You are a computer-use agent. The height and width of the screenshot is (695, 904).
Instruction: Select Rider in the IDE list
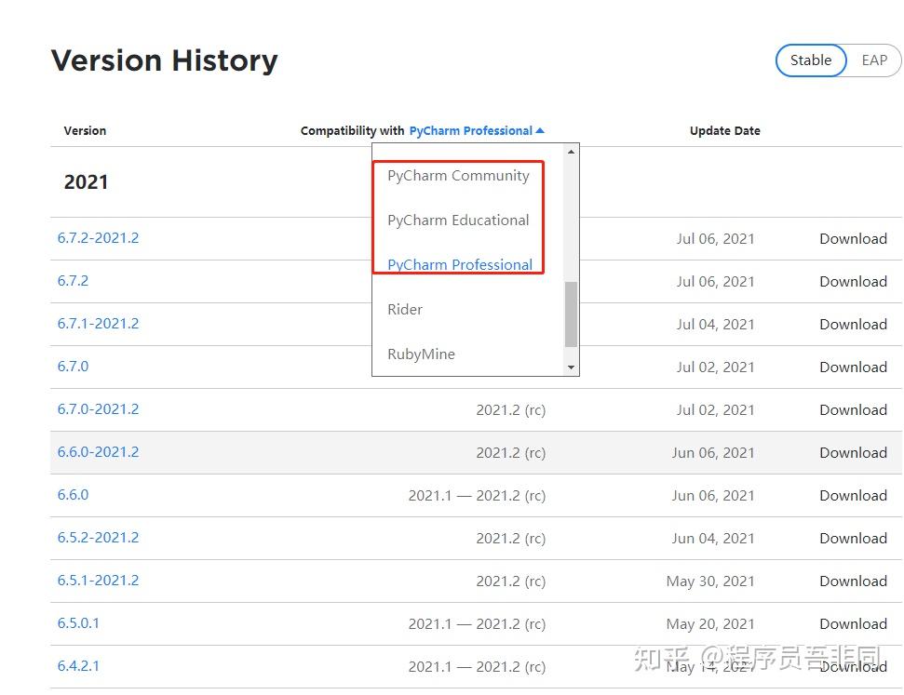point(405,310)
